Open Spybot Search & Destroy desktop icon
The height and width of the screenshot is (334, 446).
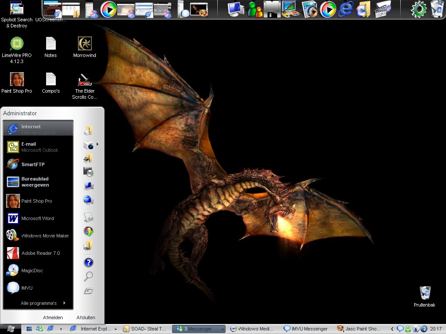tap(17, 14)
